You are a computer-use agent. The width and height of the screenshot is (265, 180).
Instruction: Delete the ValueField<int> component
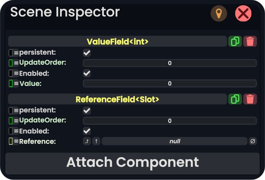pos(250,42)
